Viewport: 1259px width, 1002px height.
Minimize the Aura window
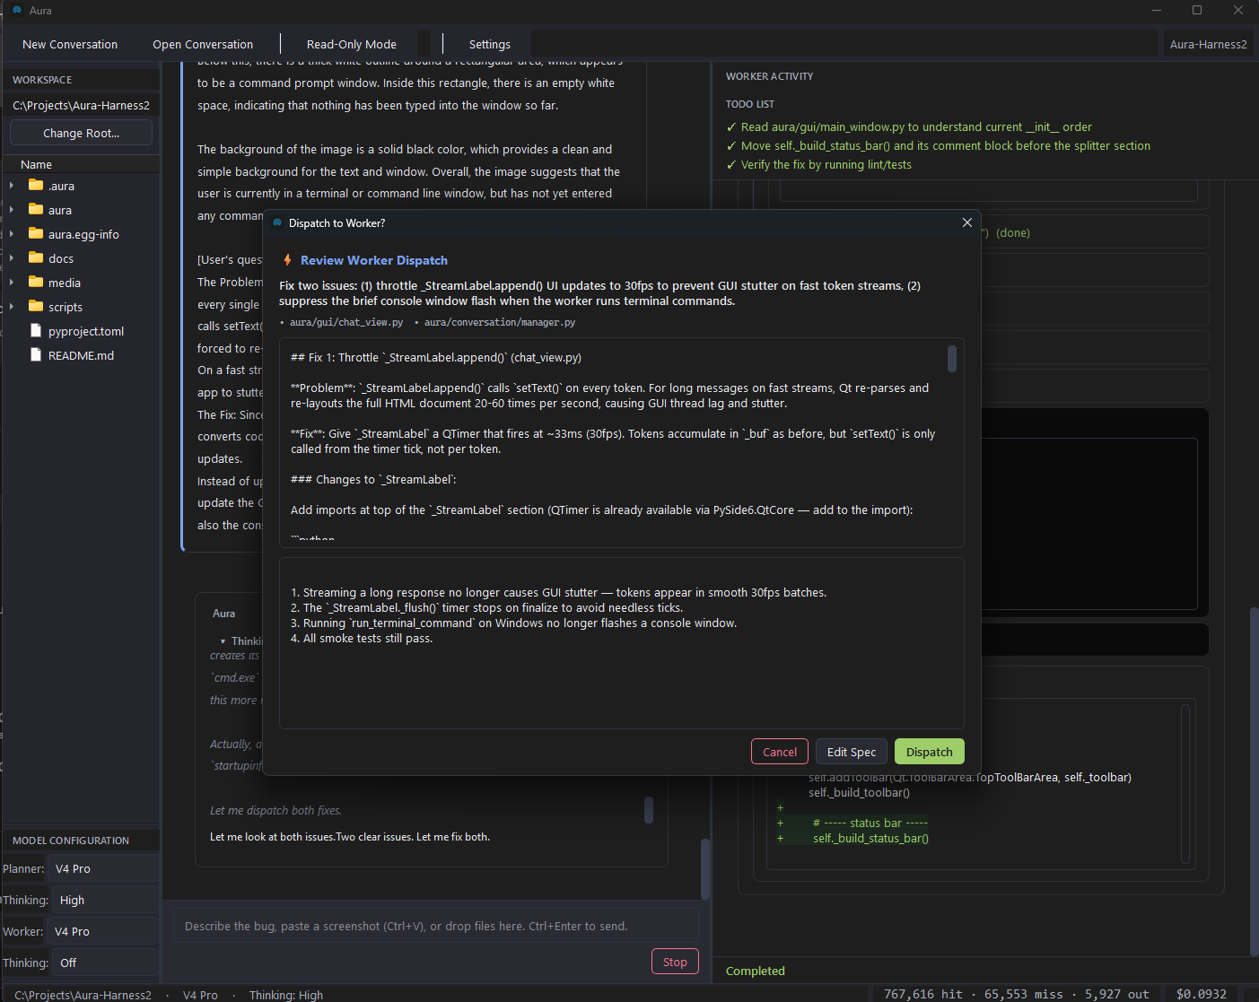(1156, 10)
